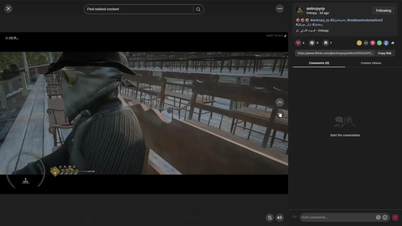Image resolution: width=402 pixels, height=226 pixels.
Task: Switch to the Comments (0) tab
Action: (x=319, y=63)
